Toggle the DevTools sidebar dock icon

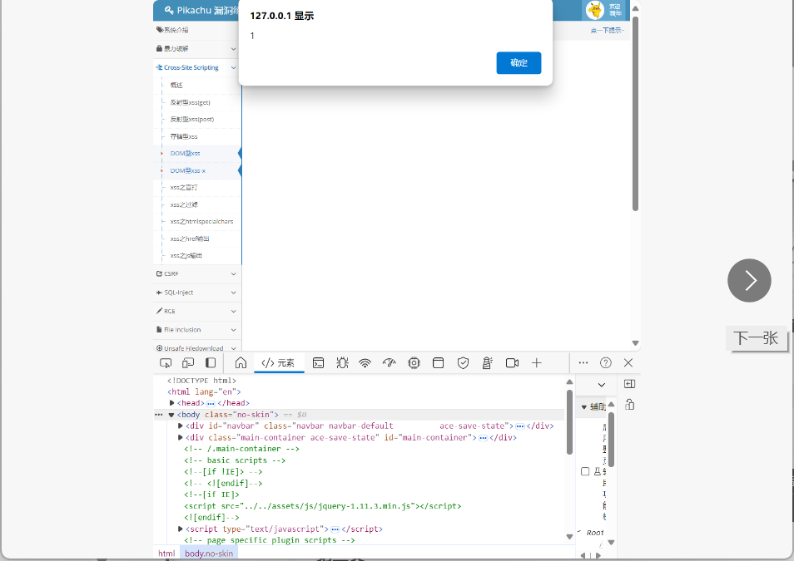click(x=210, y=362)
